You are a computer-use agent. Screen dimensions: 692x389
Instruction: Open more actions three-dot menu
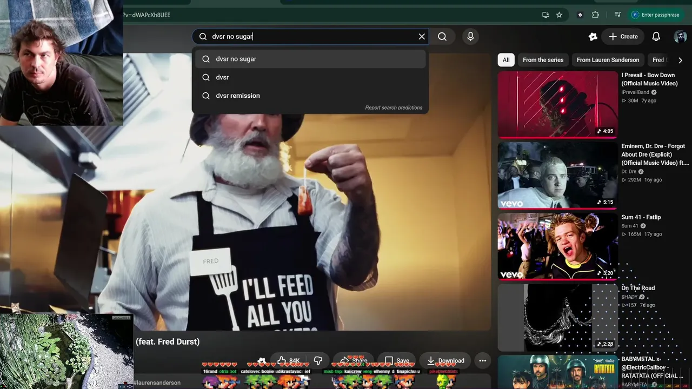pos(483,360)
